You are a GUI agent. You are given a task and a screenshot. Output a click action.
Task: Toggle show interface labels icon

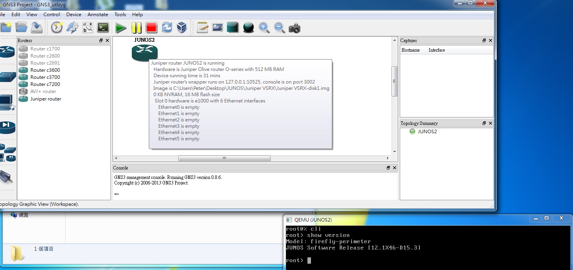click(x=88, y=27)
